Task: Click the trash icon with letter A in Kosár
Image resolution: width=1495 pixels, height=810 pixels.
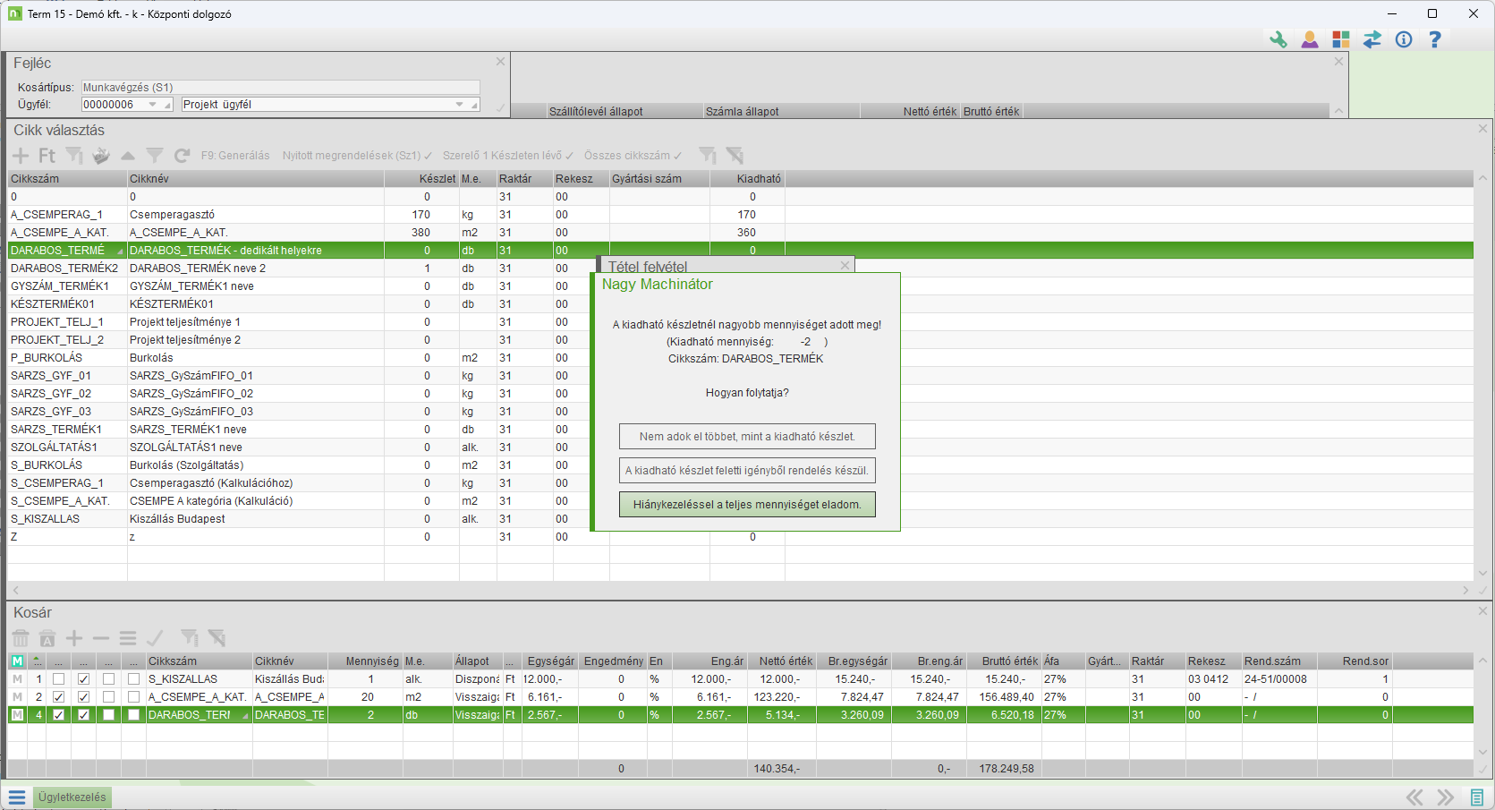Action: 47,638
